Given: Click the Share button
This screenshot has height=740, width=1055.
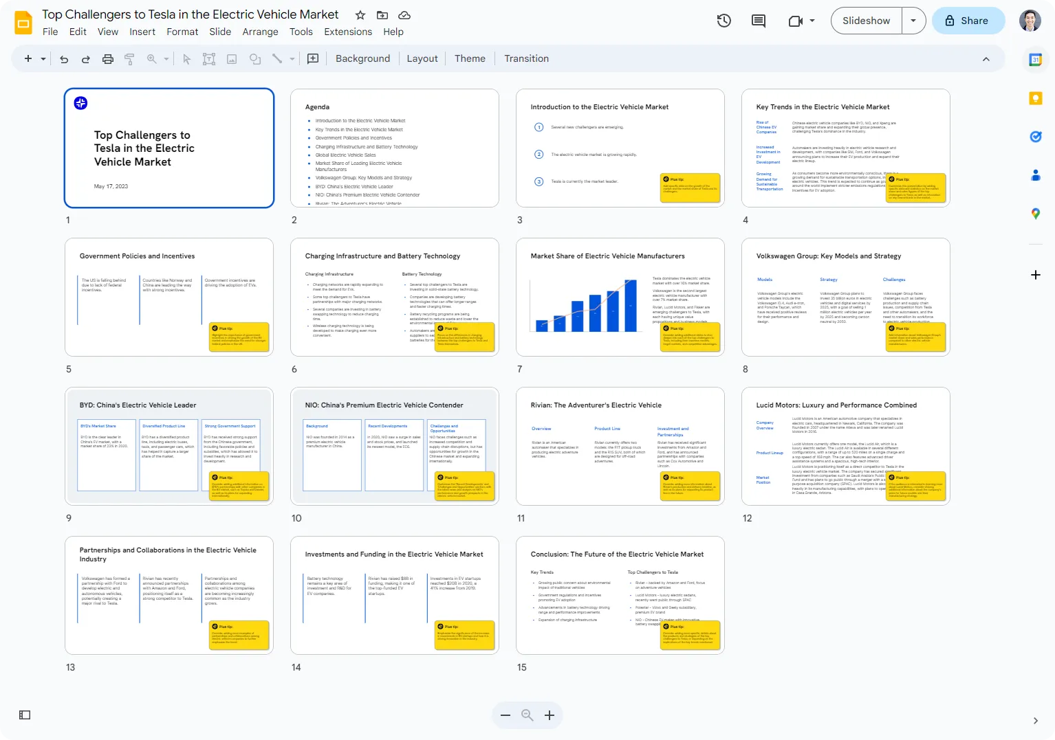Looking at the screenshot, I should click(968, 21).
